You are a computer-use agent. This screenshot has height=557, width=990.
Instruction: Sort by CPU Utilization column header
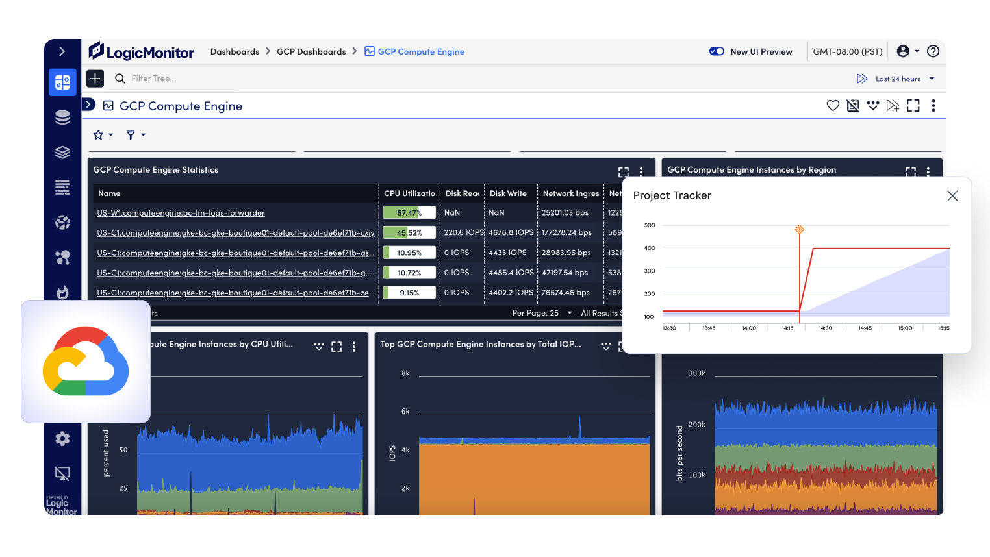point(410,193)
